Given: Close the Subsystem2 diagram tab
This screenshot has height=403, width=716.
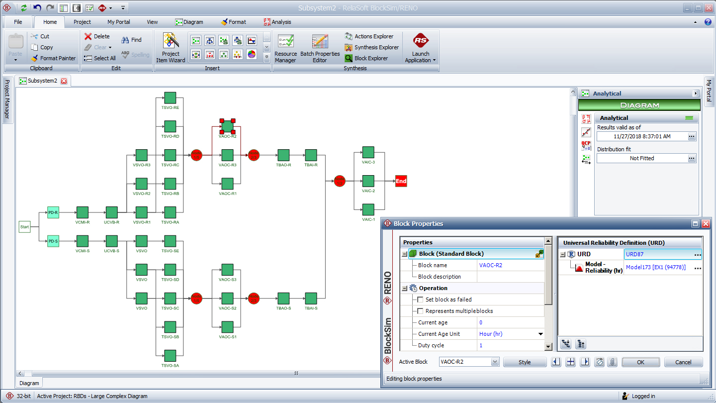Looking at the screenshot, I should pos(64,81).
